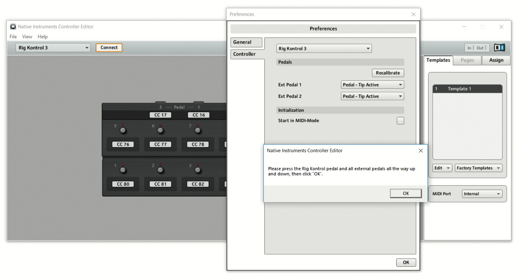Image resolution: width=525 pixels, height=279 pixels.
Task: Click the Controller Editor app icon in title bar
Action: tap(13, 27)
